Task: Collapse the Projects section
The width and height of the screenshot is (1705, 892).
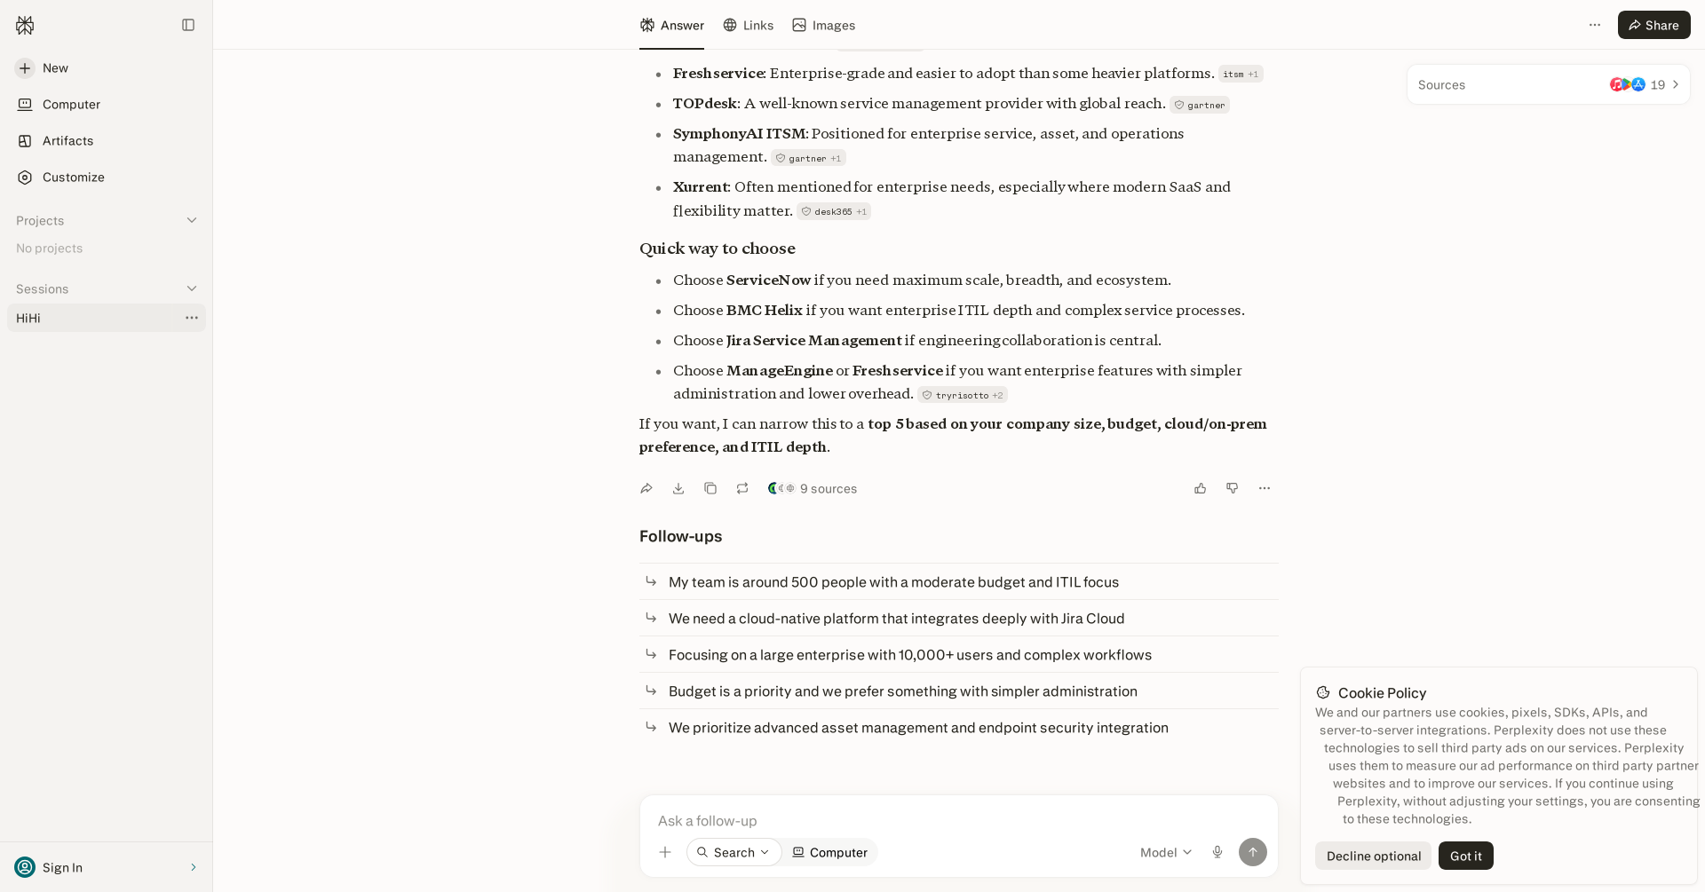Action: (192, 220)
